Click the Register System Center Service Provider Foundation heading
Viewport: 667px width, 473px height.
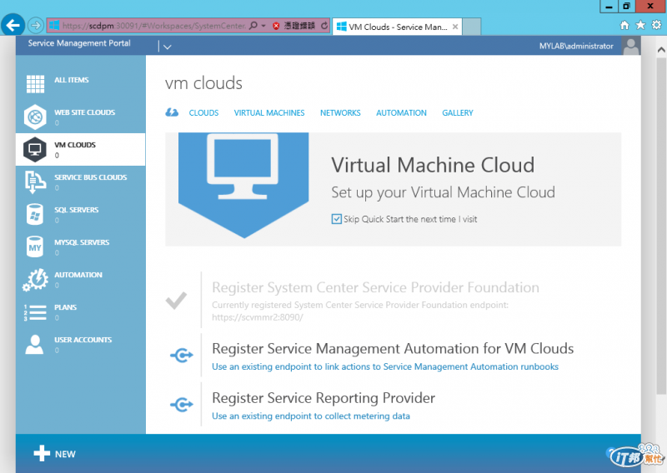coord(376,287)
